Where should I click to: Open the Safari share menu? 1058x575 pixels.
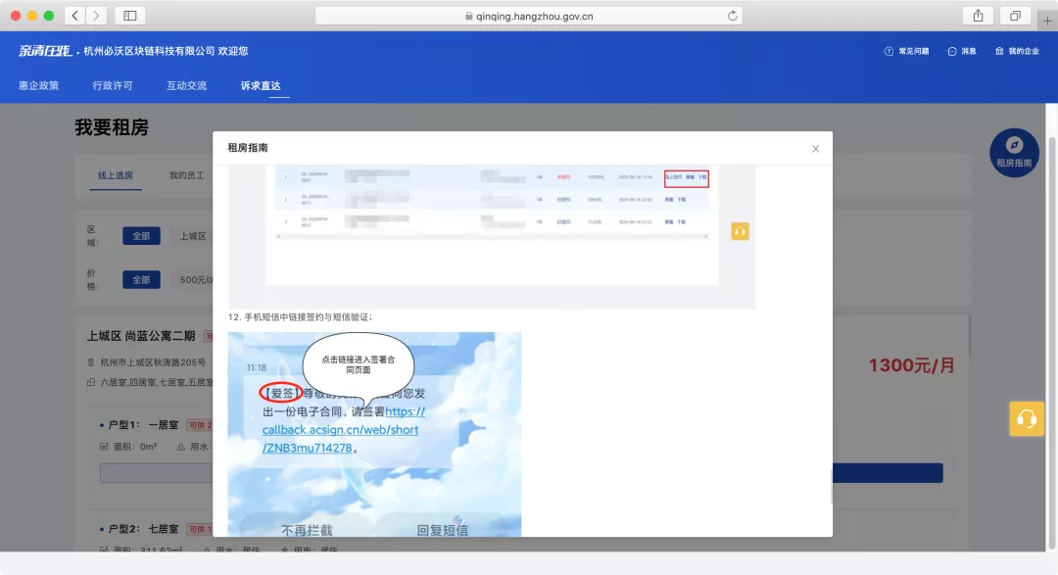pyautogui.click(x=978, y=16)
